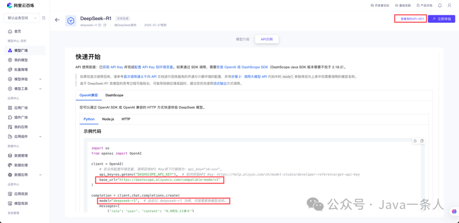Select the Python code tab

(89, 119)
